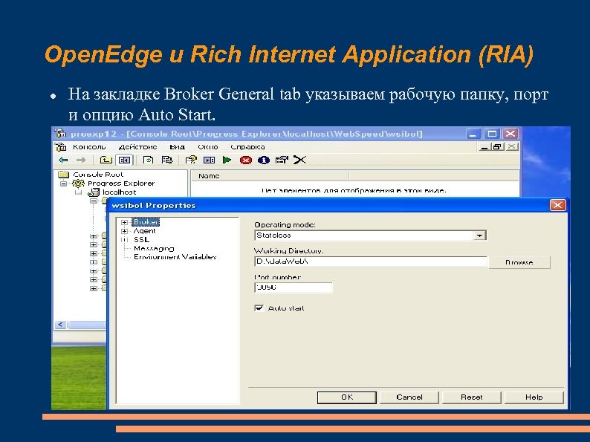
Task: Click the Cancel button
Action: (409, 397)
